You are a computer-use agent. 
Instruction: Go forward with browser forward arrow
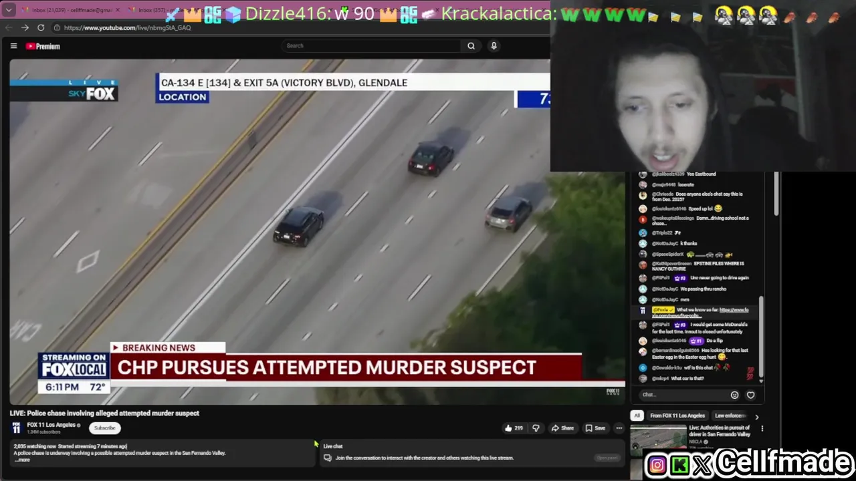[25, 27]
